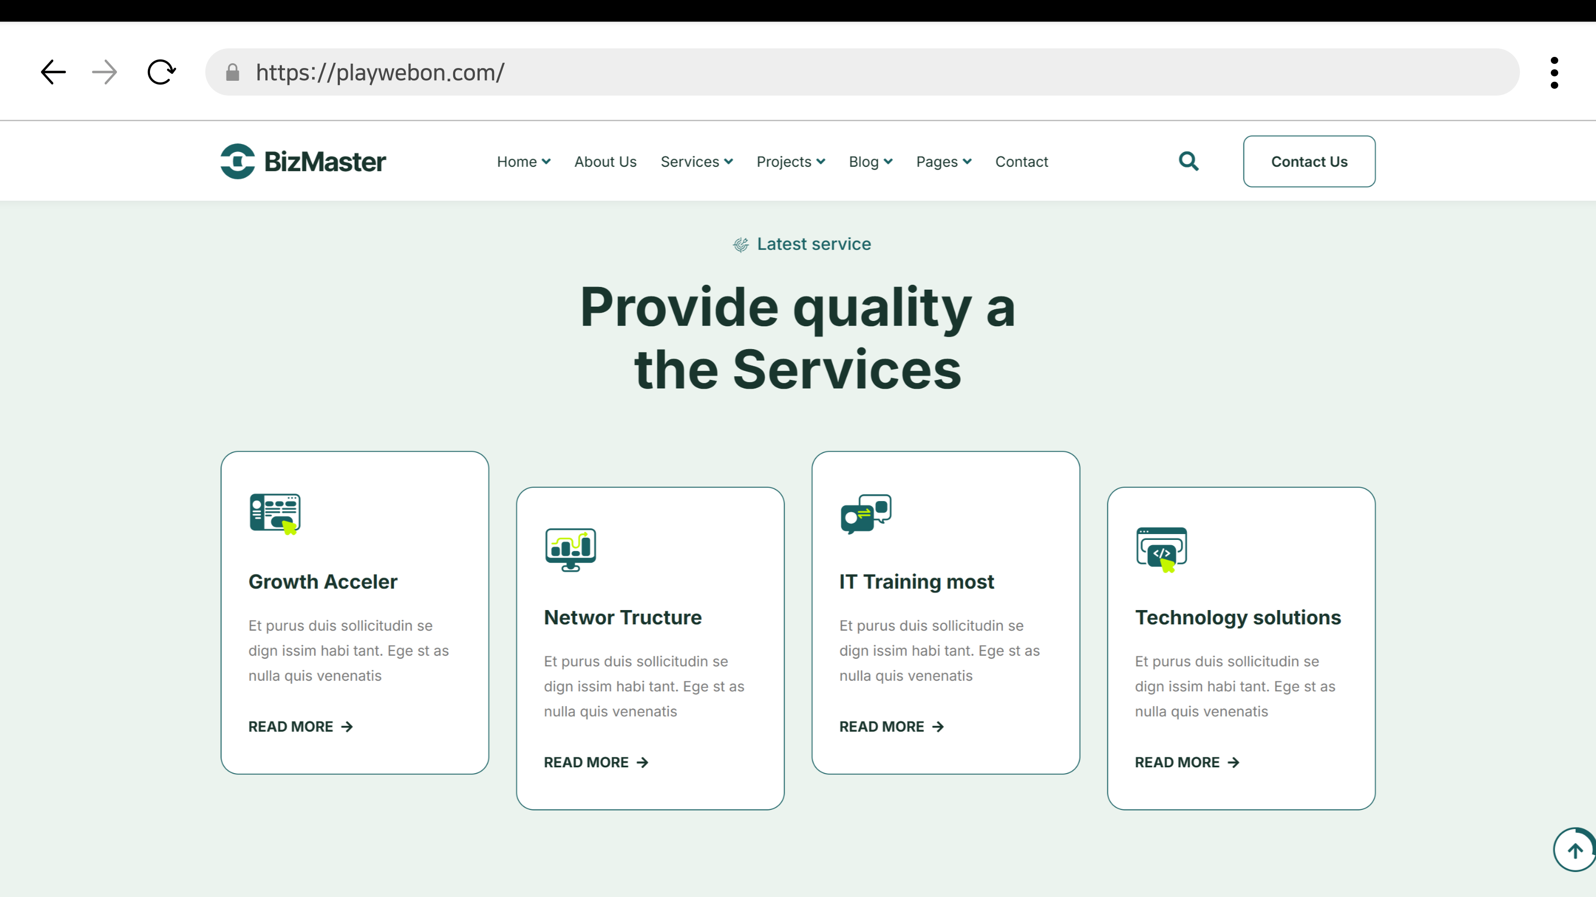Click the browser forward arrow
1596x897 pixels.
tap(104, 72)
